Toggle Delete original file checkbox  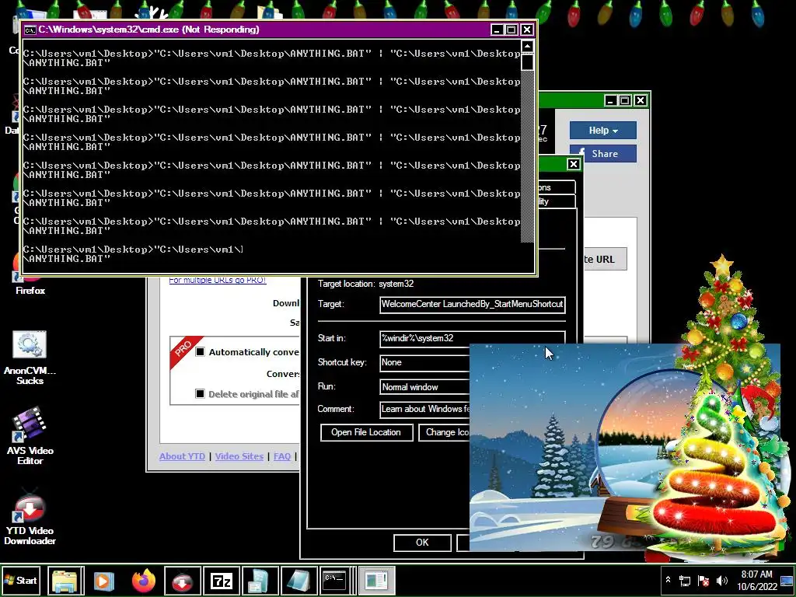click(200, 394)
